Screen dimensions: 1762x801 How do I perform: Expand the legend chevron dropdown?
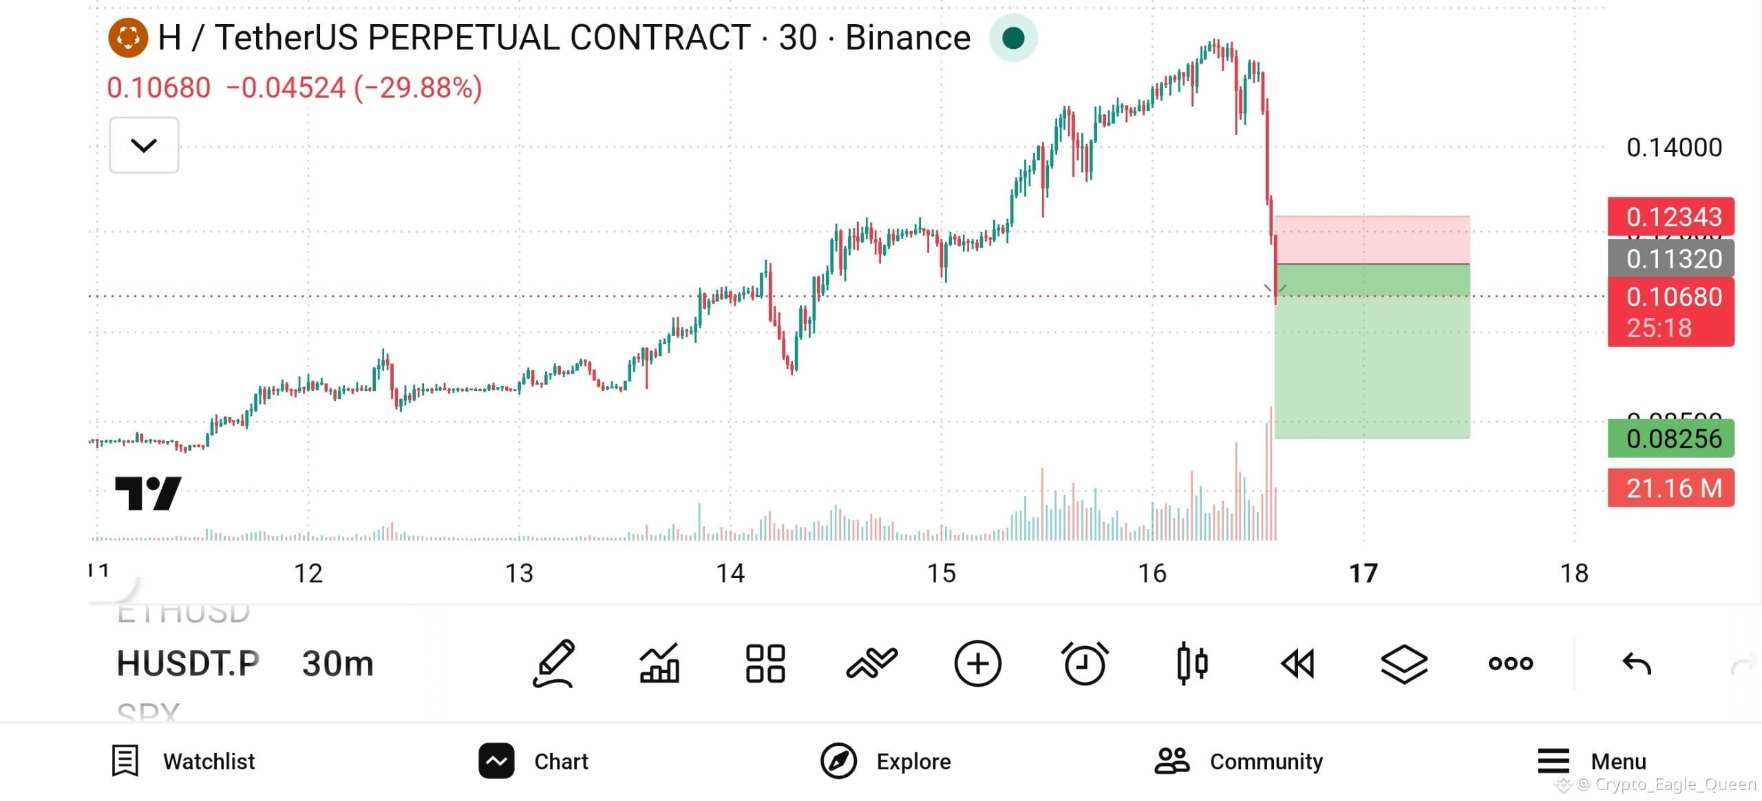click(x=144, y=145)
